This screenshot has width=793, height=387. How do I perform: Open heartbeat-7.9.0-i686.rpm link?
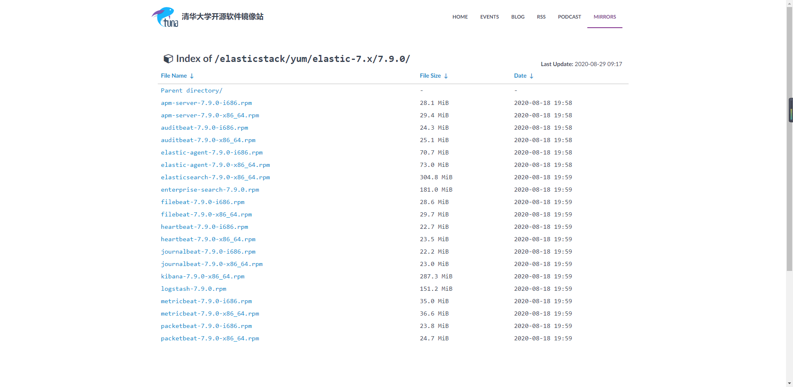(x=204, y=227)
